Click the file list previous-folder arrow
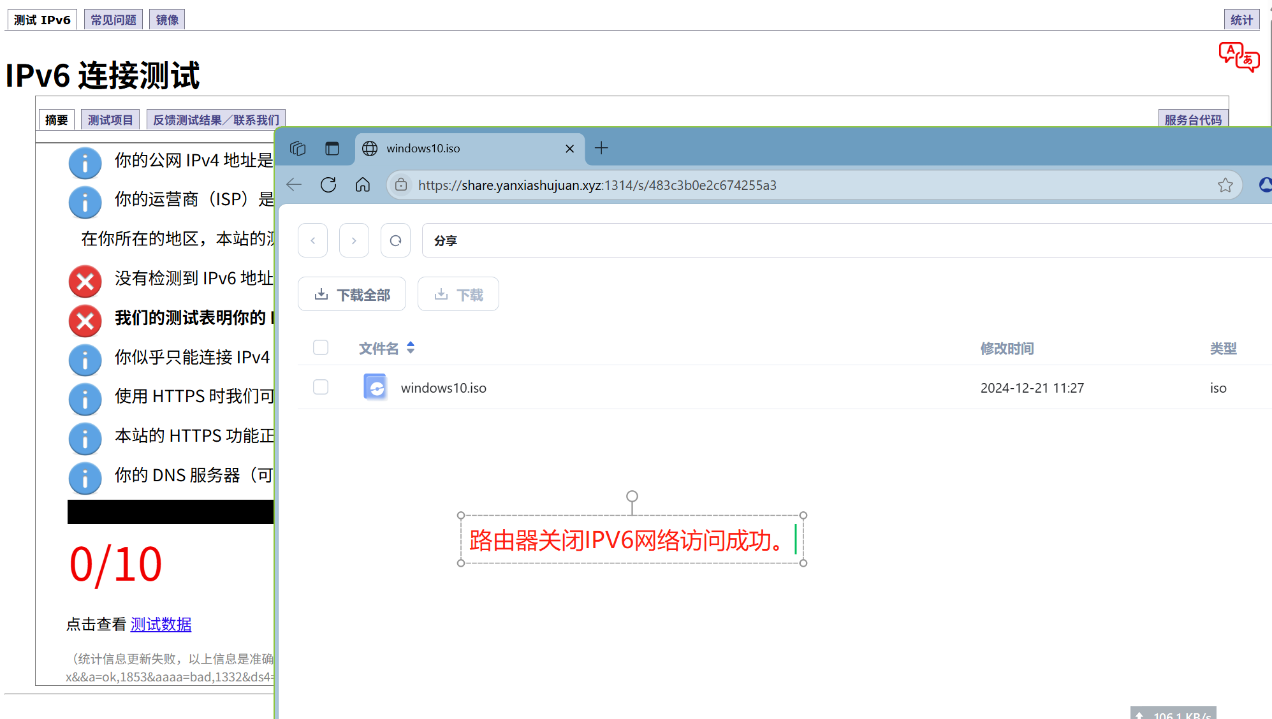Image resolution: width=1272 pixels, height=719 pixels. pos(313,240)
